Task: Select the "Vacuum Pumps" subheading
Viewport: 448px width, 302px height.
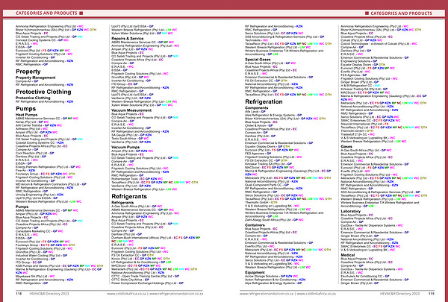Action: coord(125,147)
